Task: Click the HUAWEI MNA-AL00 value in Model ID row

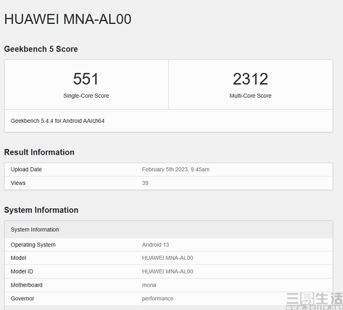Action: [167, 272]
